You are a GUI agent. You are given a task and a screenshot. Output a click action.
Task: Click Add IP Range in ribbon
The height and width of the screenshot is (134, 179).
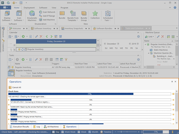(x=47, y=16)
